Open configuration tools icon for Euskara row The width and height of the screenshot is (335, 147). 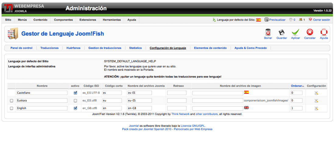click(316, 101)
